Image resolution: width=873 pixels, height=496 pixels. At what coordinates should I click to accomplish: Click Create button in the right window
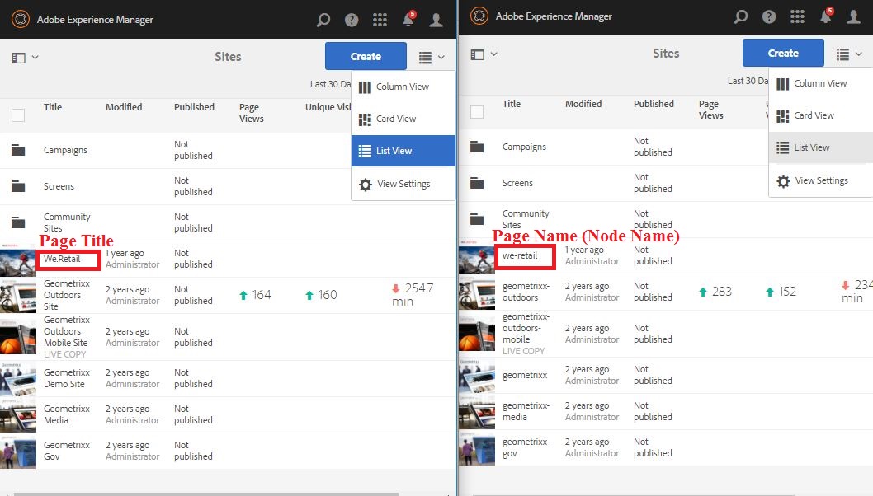click(783, 53)
